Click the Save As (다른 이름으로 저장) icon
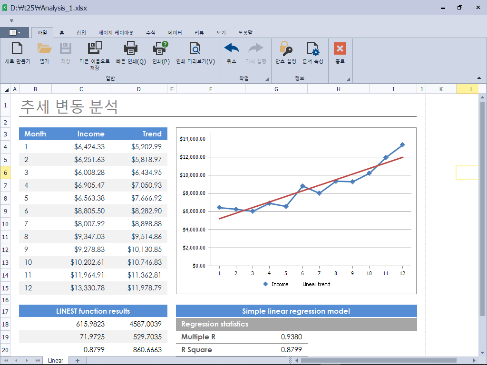 coord(95,48)
